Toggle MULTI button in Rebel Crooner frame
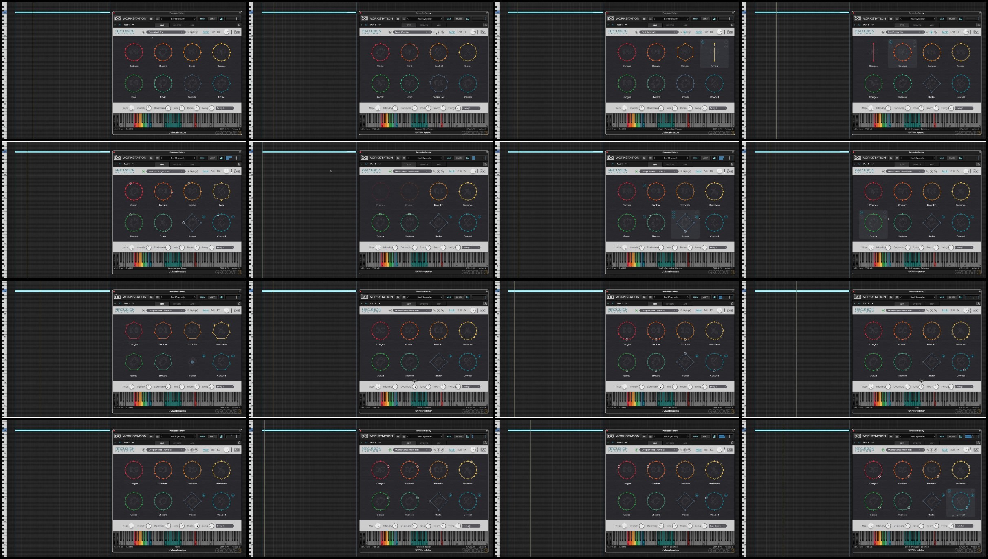988x559 pixels. pos(459,19)
